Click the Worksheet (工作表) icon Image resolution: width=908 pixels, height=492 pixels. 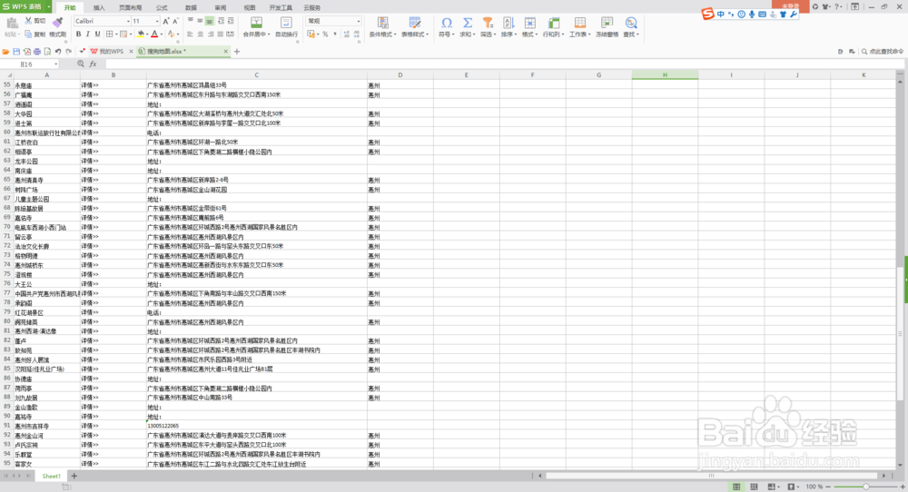579,23
